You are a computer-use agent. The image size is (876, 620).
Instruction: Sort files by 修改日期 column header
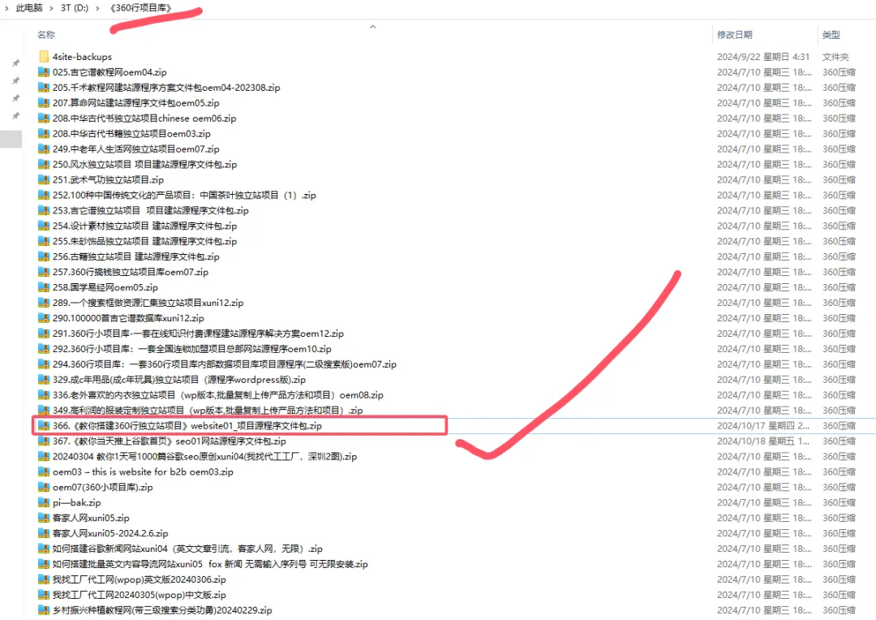tap(735, 35)
